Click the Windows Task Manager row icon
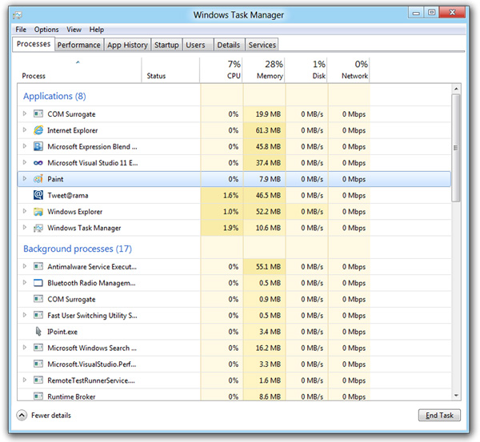Screen dimensions: 480x442 click(x=38, y=228)
